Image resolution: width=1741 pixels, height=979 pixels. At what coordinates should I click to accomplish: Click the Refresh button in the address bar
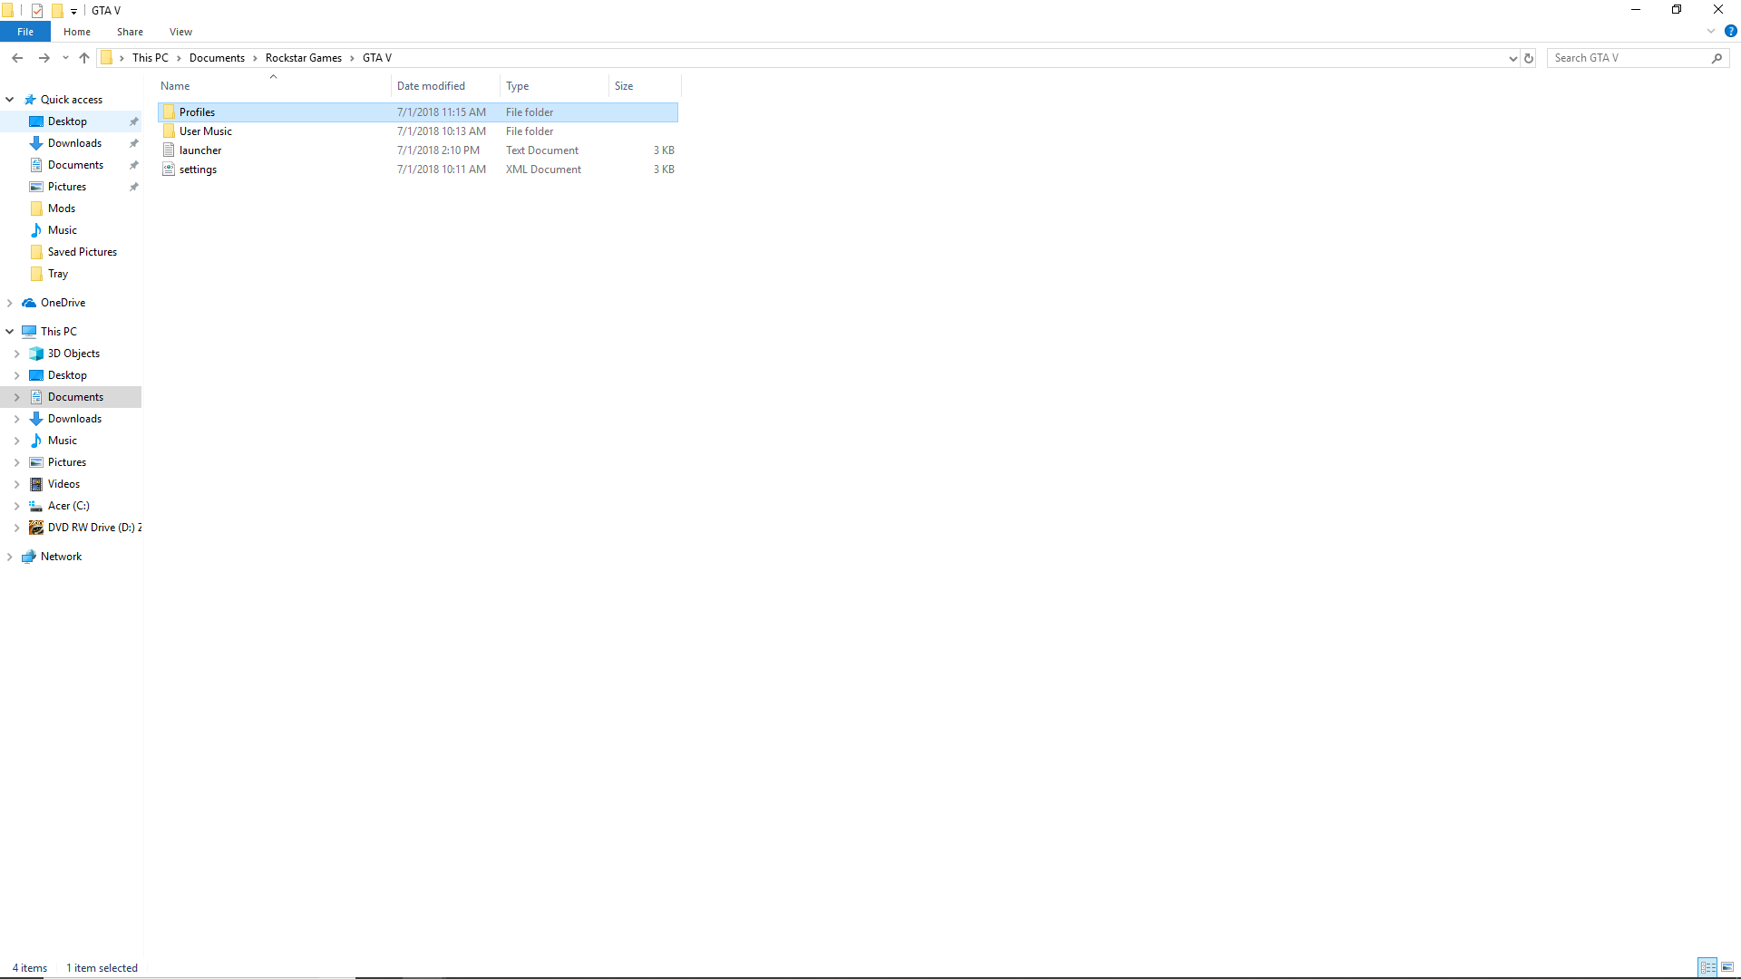pyautogui.click(x=1529, y=58)
